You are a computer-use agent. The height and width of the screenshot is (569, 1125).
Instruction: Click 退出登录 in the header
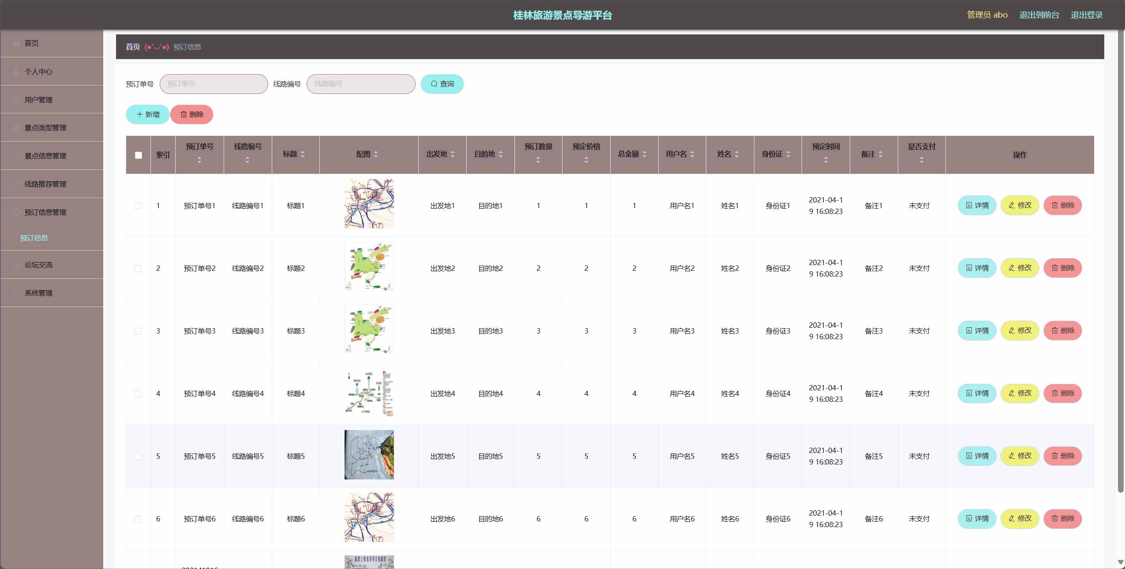[x=1087, y=15]
